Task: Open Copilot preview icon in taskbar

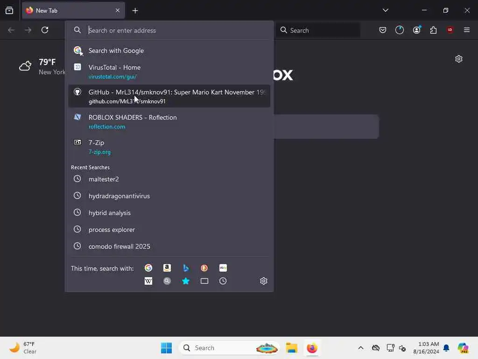Action: click(463, 348)
